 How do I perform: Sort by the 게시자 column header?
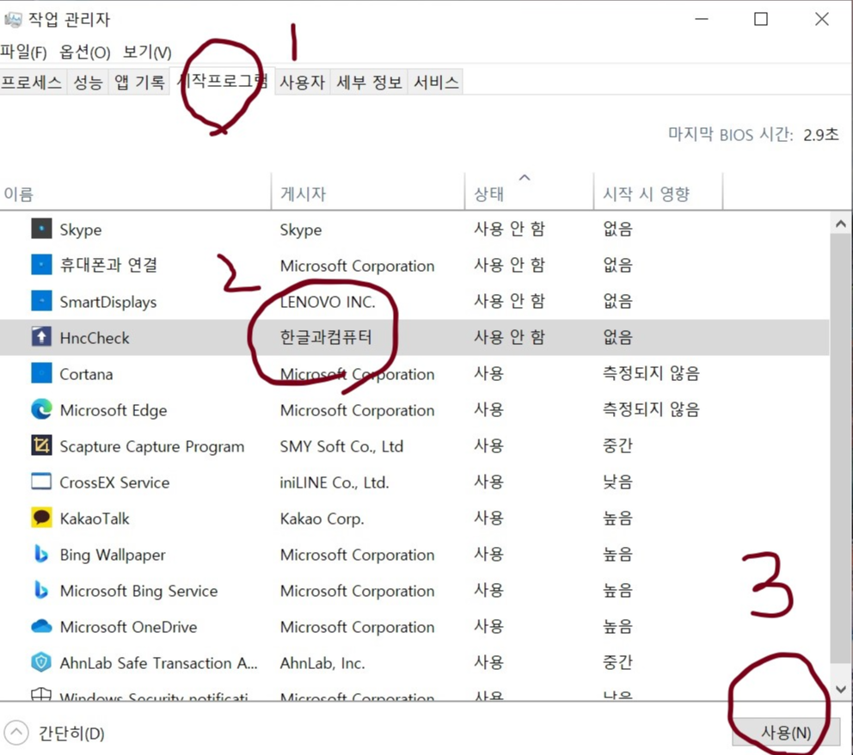click(x=368, y=193)
